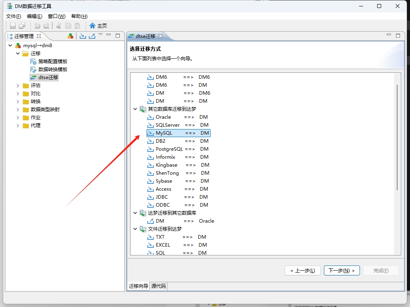Click the < 上一步(L) button
The width and height of the screenshot is (410, 307).
(x=303, y=271)
